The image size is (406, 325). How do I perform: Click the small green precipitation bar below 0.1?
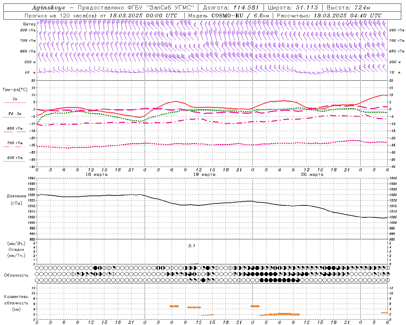pyautogui.click(x=194, y=263)
